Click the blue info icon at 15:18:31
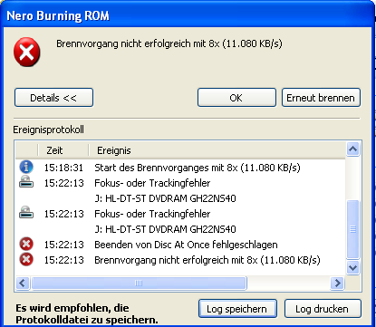 [26, 167]
